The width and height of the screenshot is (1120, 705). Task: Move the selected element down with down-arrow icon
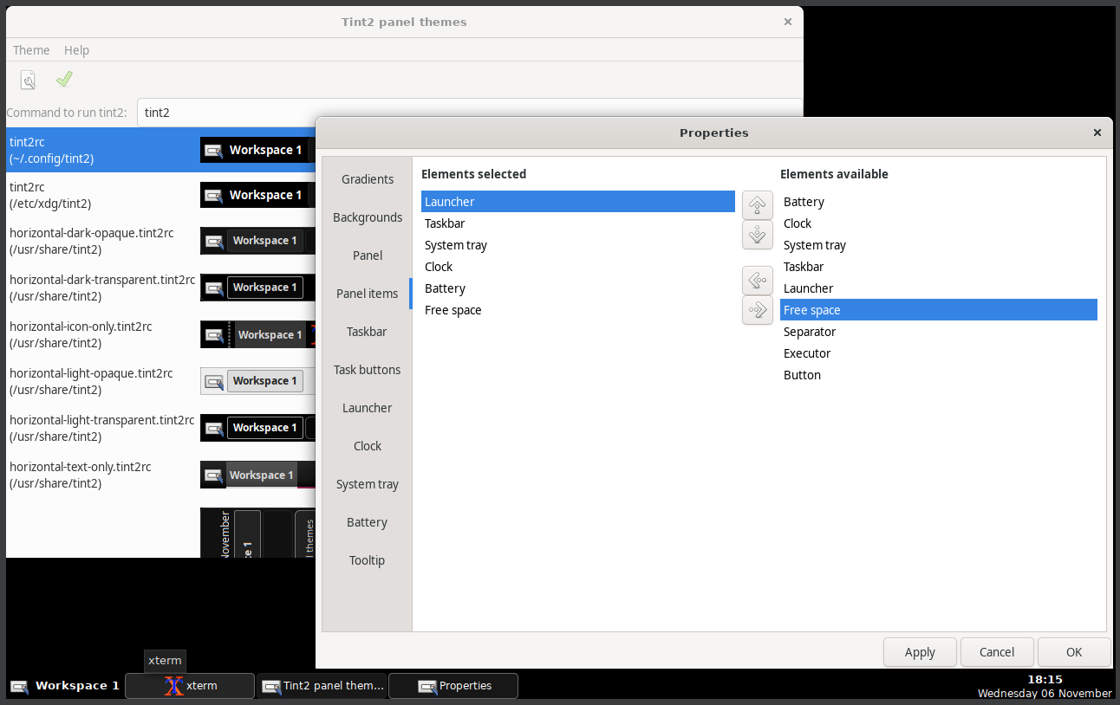(757, 234)
